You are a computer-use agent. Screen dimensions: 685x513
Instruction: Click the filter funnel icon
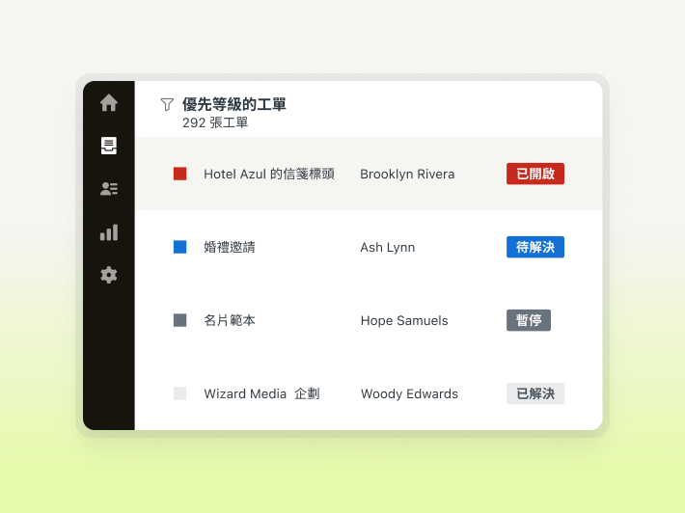167,104
